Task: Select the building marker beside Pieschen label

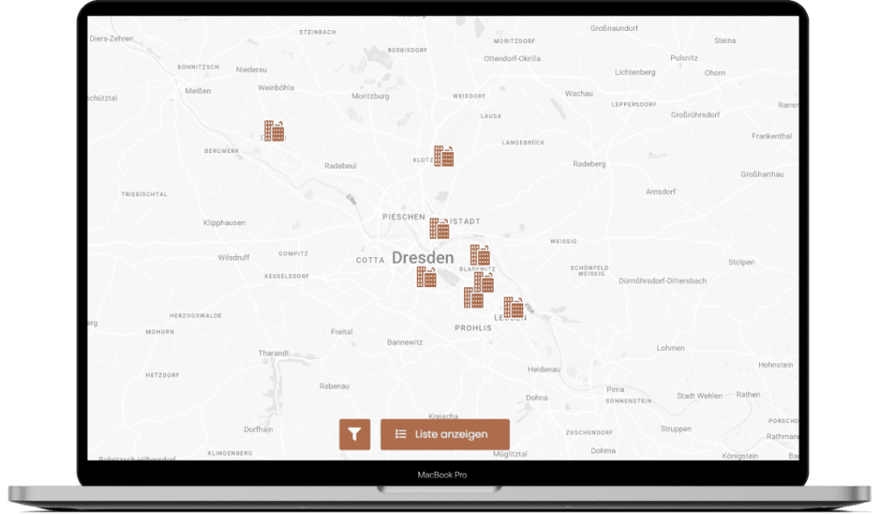Action: (439, 228)
